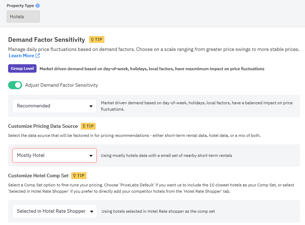Open TIP badge beside Customize Hotel Comp Set

(79, 176)
